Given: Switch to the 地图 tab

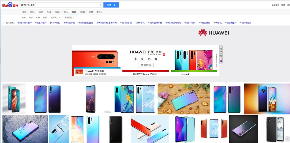Looking at the screenshot, I should point(82,12).
